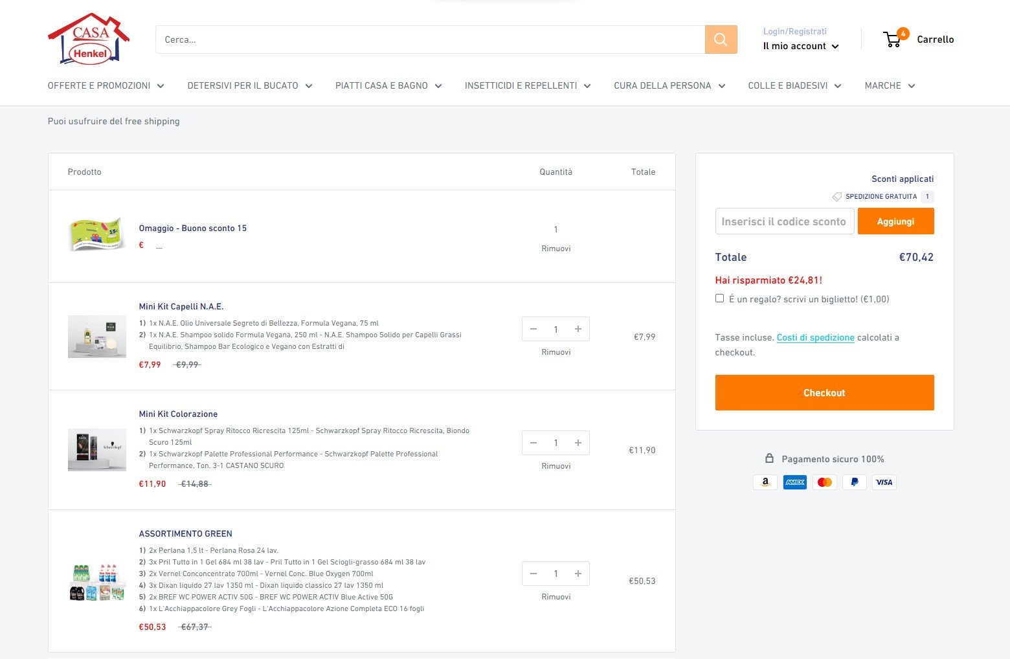Increase quantity of Mini Kit Capelli N.A.E.
The image size is (1010, 659).
(578, 329)
